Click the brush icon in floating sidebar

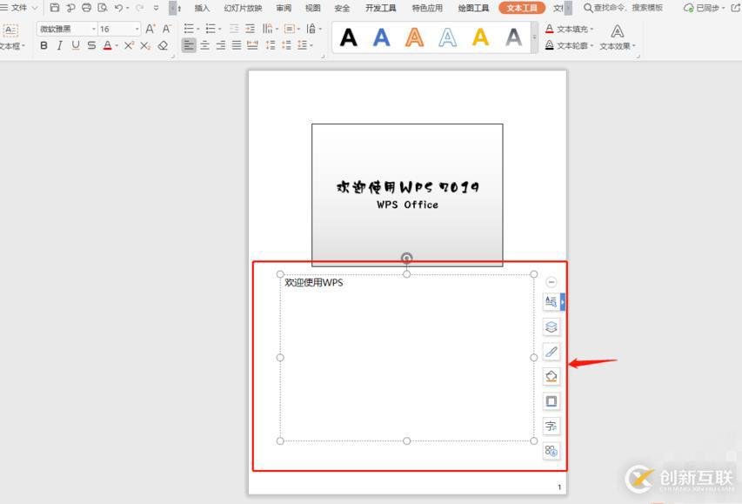click(x=551, y=352)
